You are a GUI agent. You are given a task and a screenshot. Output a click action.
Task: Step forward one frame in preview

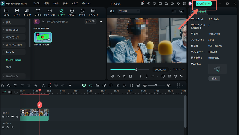pyautogui.click(x=118, y=76)
